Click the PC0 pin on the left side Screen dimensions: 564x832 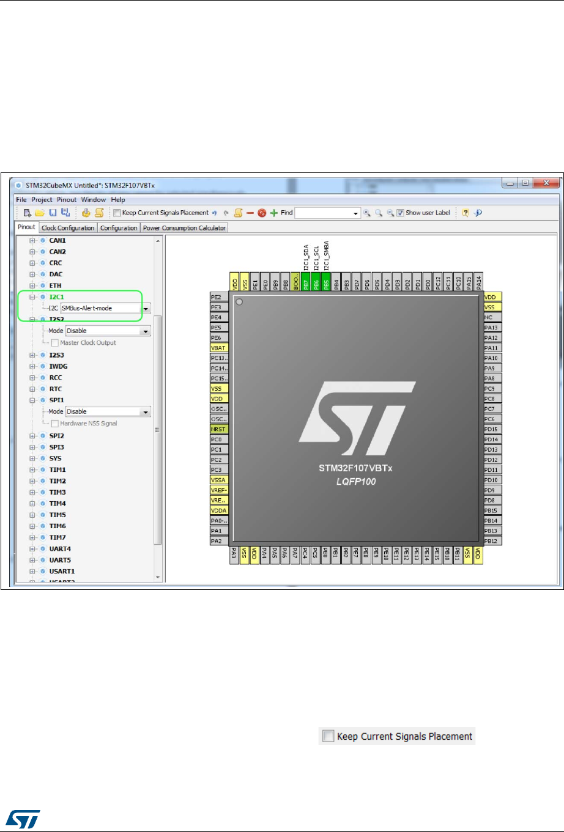tap(219, 440)
